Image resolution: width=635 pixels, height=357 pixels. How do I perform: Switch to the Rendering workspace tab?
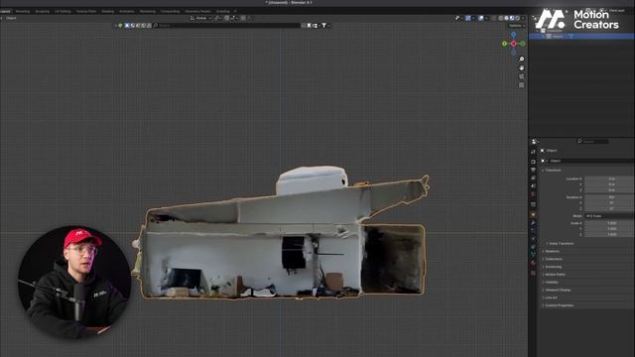click(148, 11)
